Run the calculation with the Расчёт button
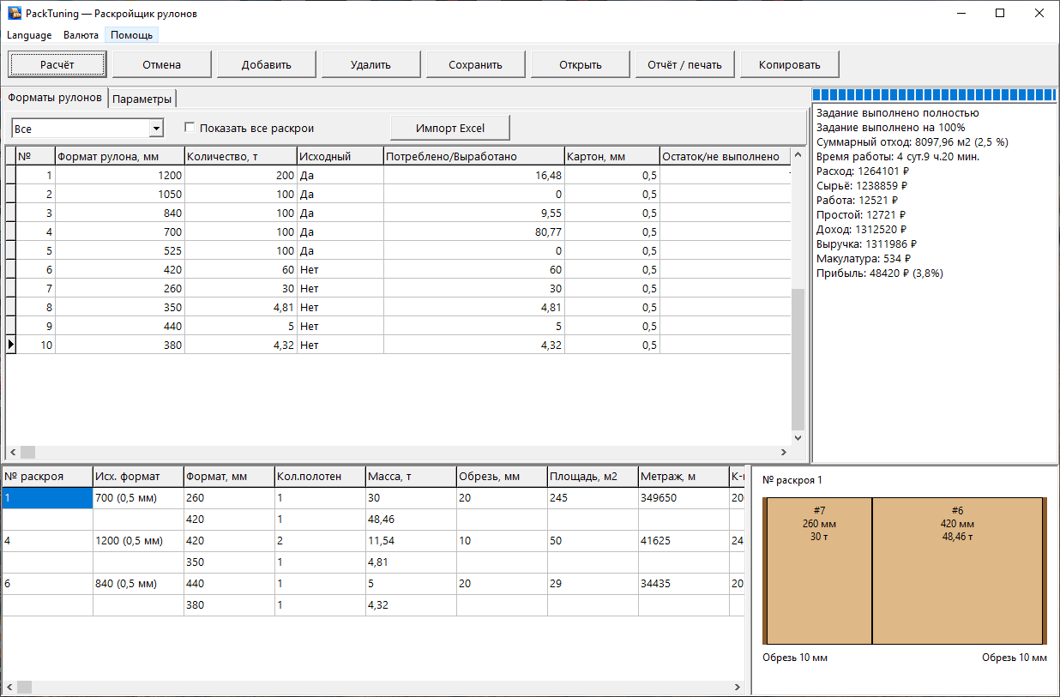The height and width of the screenshot is (697, 1060). tap(57, 64)
